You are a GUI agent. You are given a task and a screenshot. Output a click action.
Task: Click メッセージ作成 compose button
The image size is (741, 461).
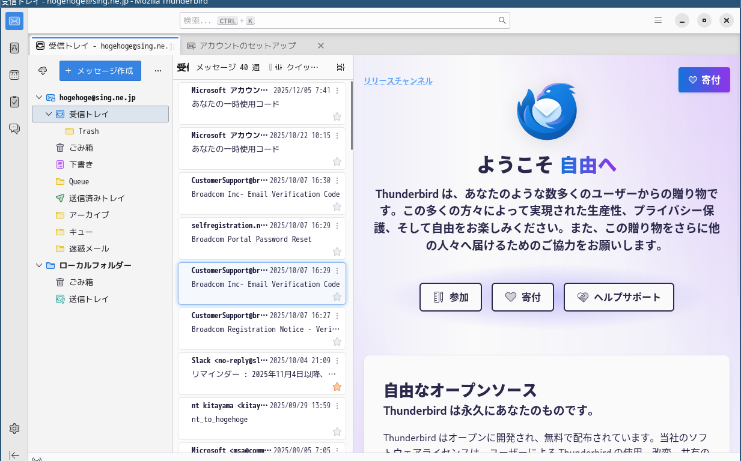click(x=100, y=71)
